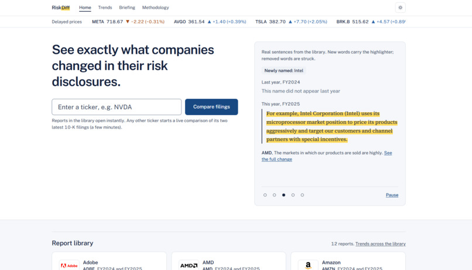Click the META down-triangle change icon
The height and width of the screenshot is (270, 472).
click(x=128, y=22)
